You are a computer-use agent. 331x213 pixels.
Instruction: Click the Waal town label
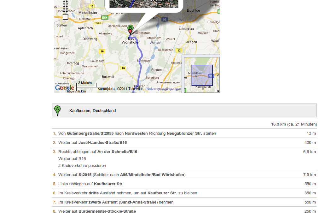tap(215, 41)
